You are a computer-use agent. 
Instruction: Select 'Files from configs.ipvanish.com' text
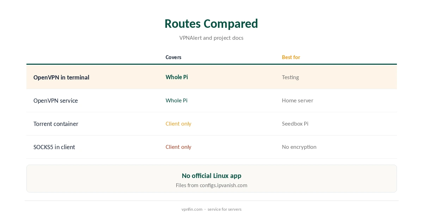(211, 185)
